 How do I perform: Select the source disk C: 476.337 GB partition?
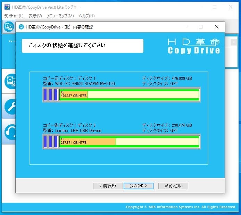pos(129,94)
